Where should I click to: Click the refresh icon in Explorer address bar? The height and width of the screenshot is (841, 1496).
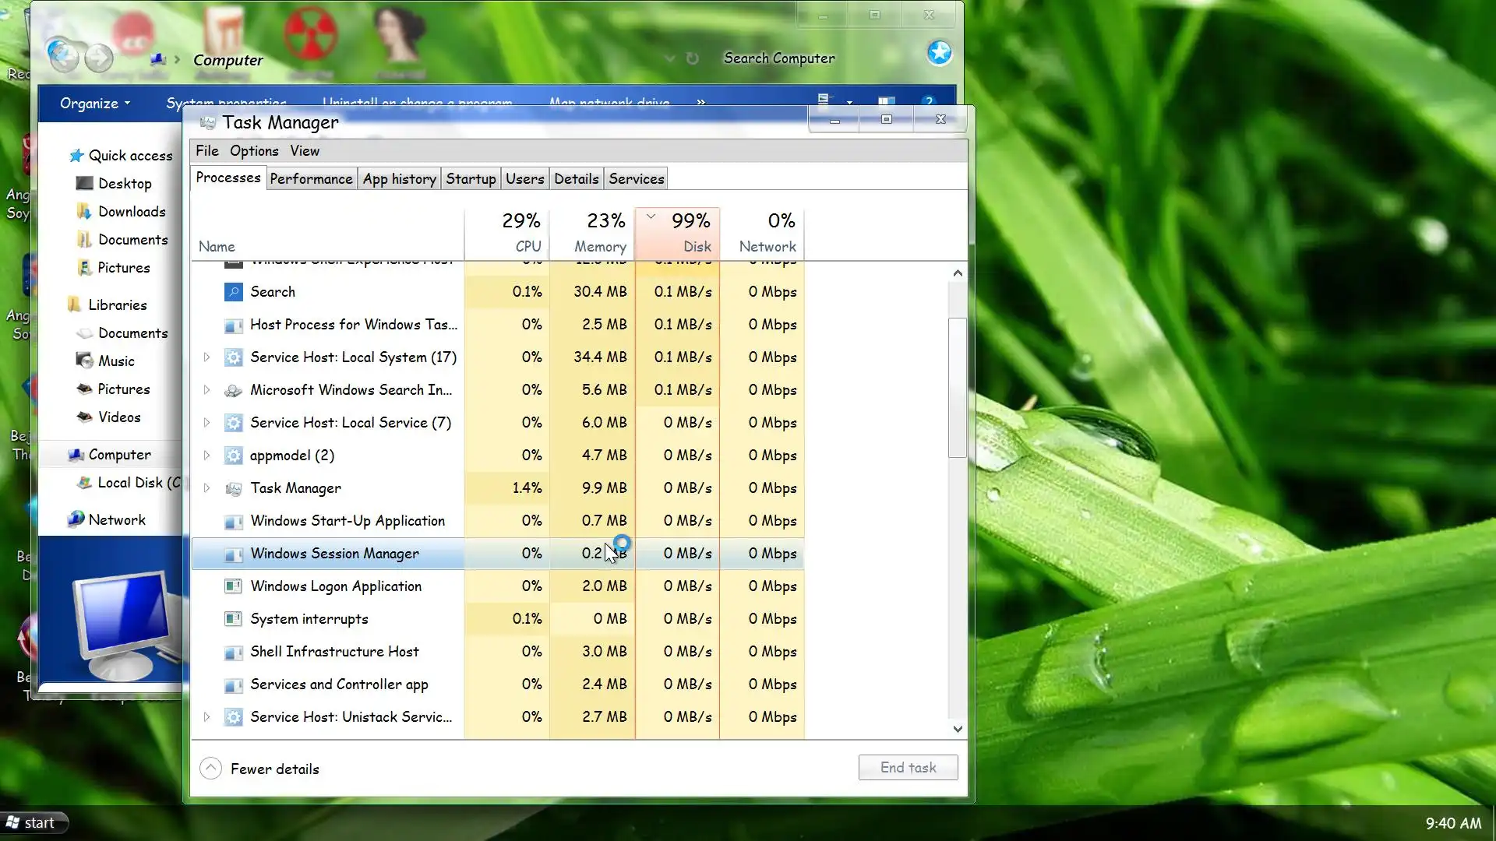pos(692,58)
